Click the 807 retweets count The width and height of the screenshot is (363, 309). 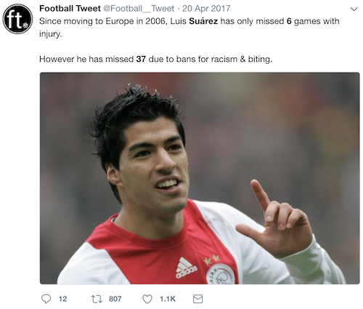coord(115,299)
